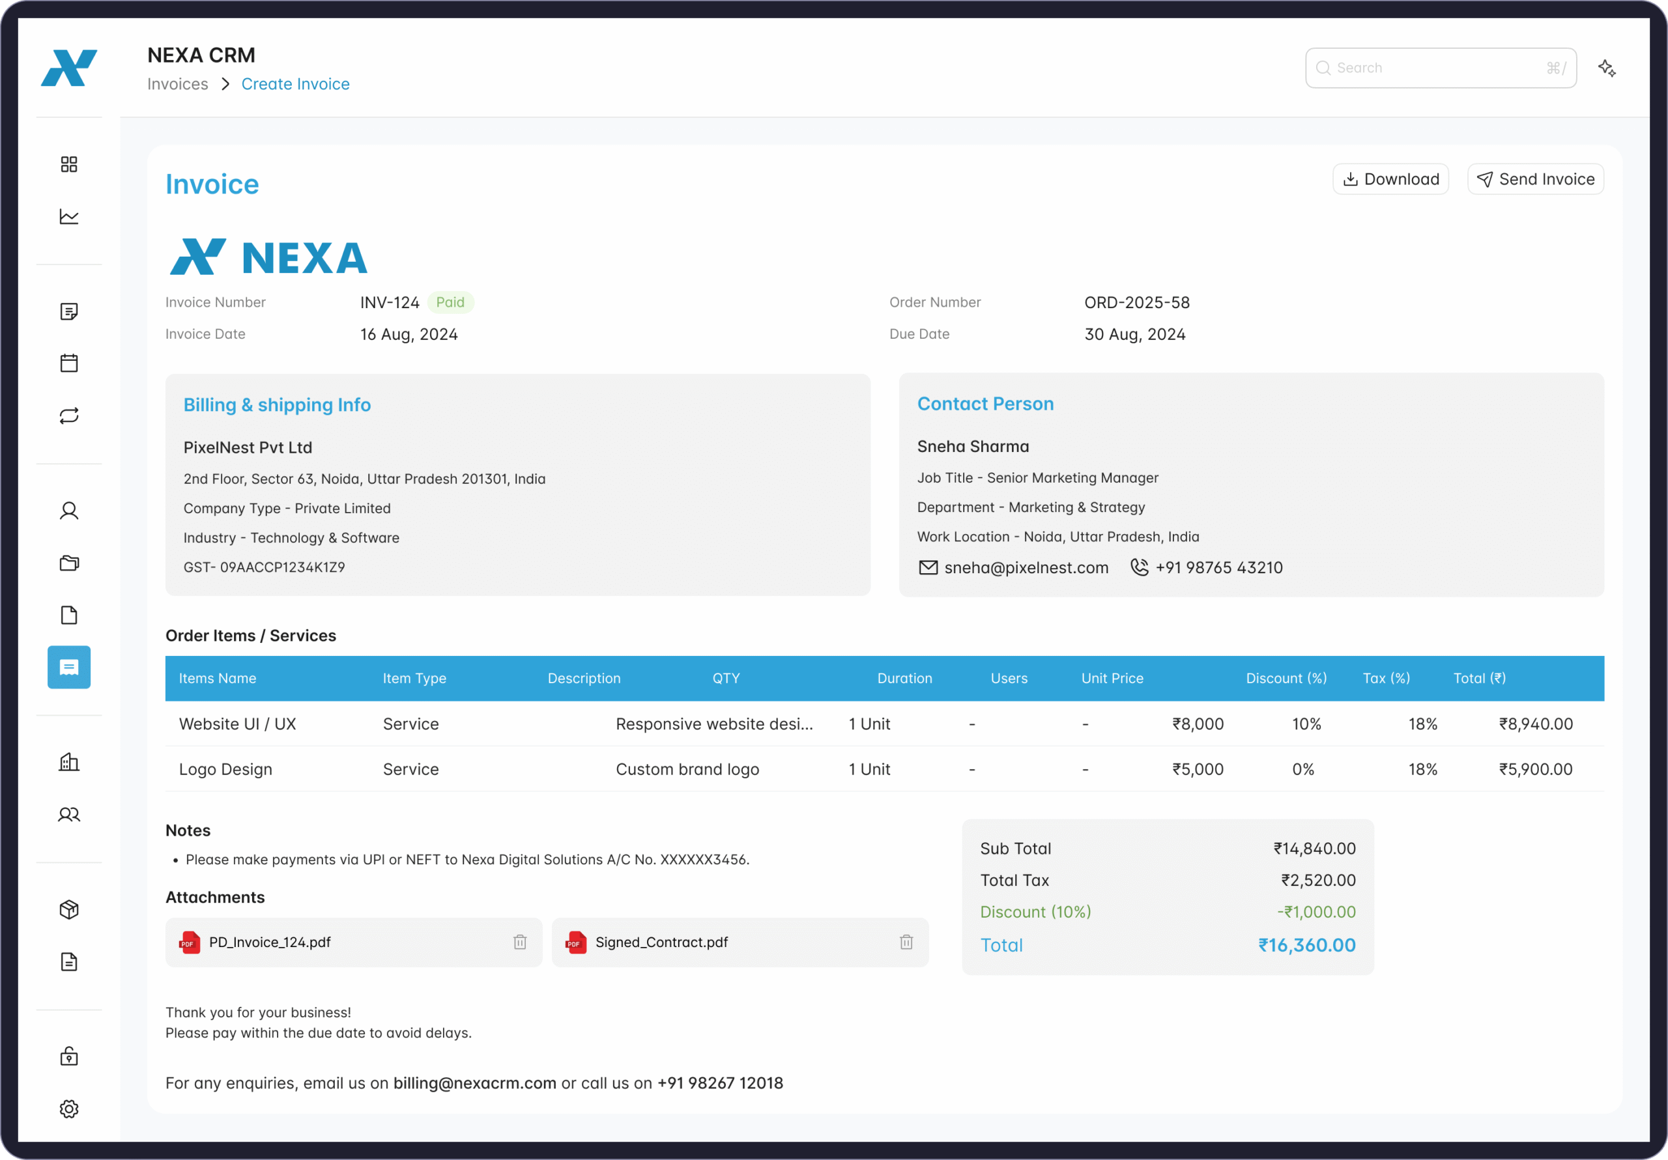Delete the PD_Invoice_124.pdf attachment

[x=520, y=942]
